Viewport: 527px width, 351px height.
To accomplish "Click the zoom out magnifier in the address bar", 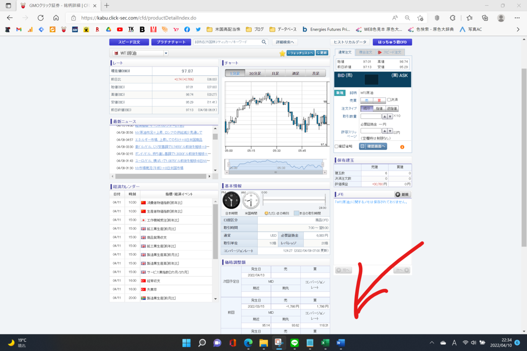I will click(x=408, y=18).
